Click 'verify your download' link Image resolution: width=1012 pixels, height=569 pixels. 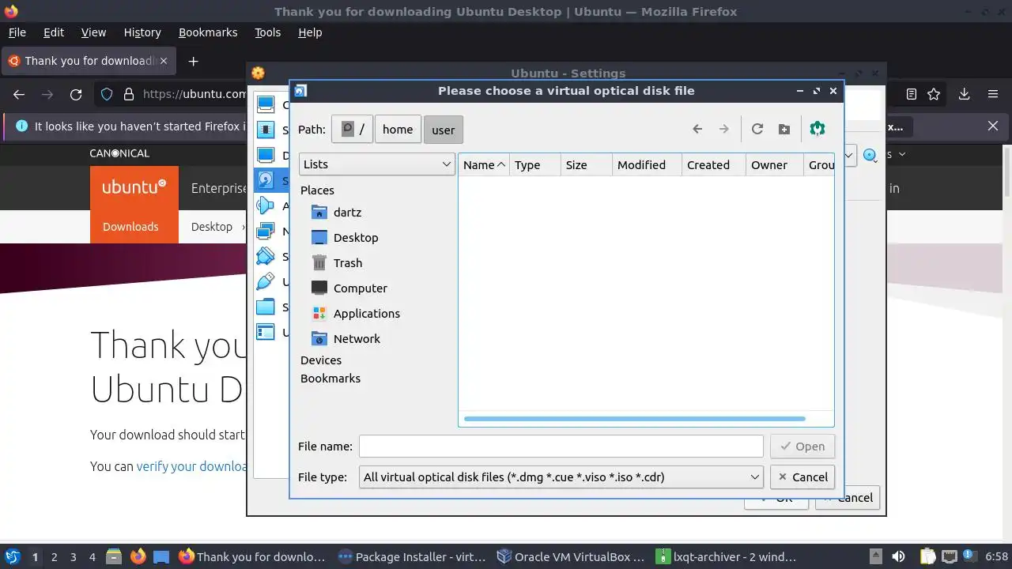pyautogui.click(x=193, y=466)
